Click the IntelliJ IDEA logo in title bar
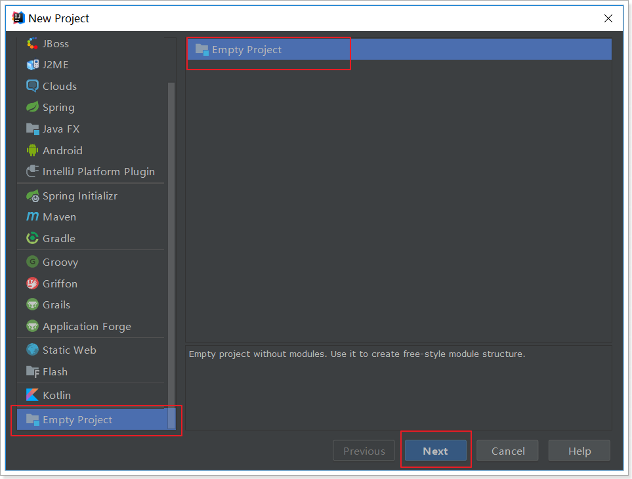Image resolution: width=632 pixels, height=479 pixels. [x=18, y=18]
